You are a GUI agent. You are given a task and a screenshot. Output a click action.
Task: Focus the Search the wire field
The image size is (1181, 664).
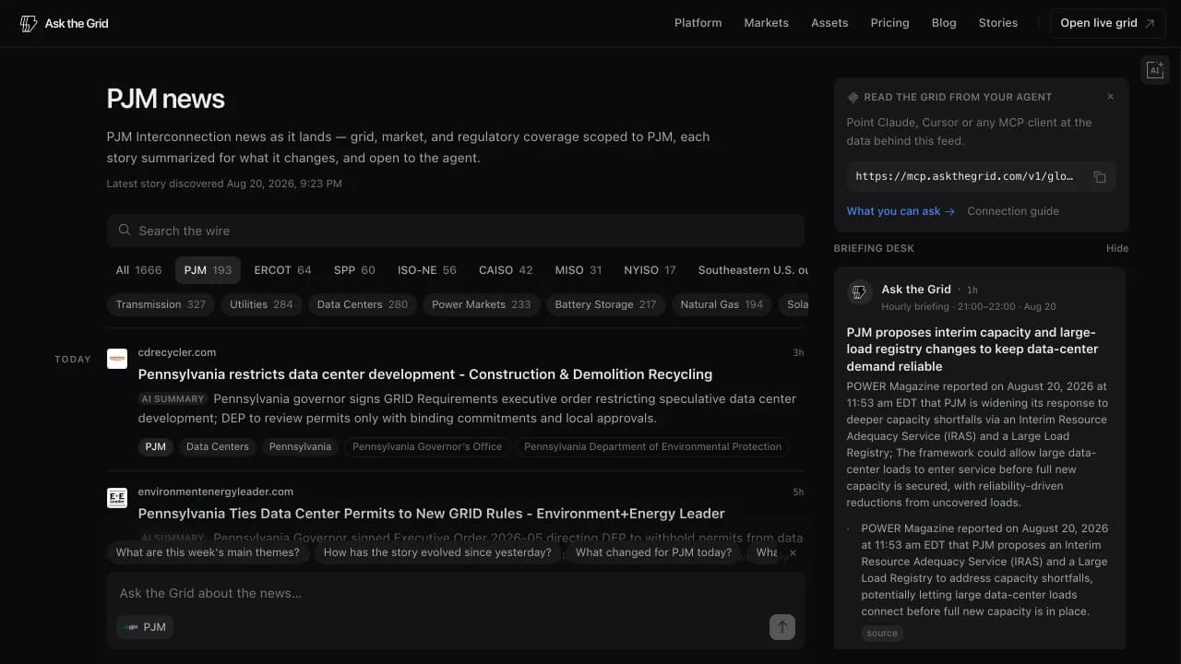tap(456, 231)
